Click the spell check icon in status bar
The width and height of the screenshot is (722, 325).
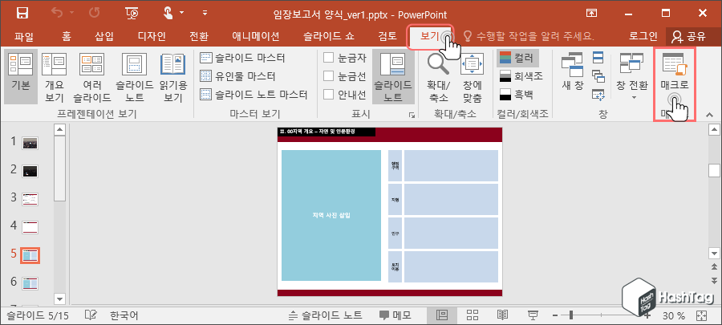click(91, 315)
